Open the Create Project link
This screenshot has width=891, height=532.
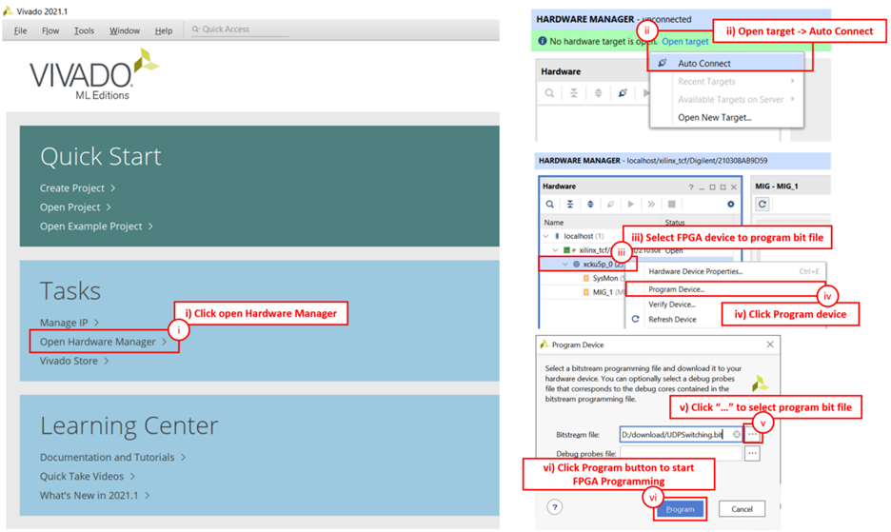tap(77, 188)
